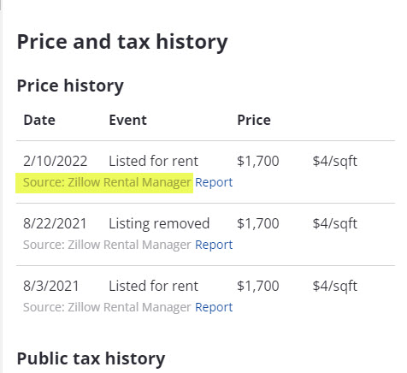The height and width of the screenshot is (373, 407).
Task: Click the Price history subheading
Action: pyautogui.click(x=70, y=86)
